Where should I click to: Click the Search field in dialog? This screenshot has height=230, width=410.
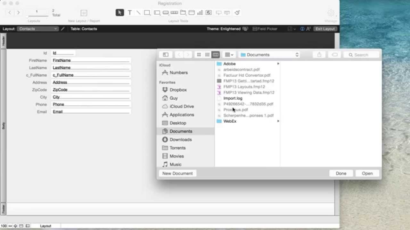click(361, 55)
